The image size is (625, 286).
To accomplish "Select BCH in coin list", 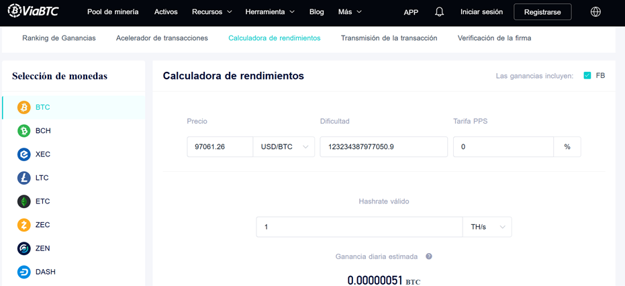I will point(73,131).
